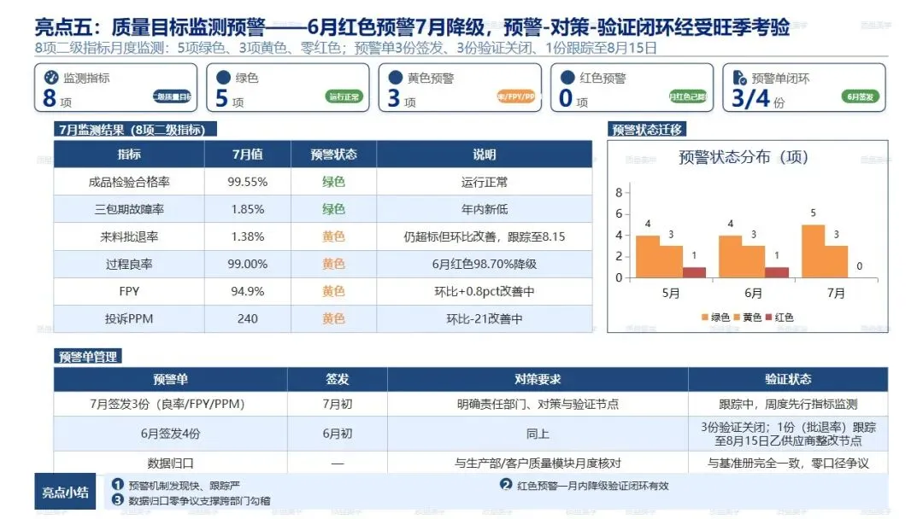Click the 运行正常 green badge

[x=344, y=96]
